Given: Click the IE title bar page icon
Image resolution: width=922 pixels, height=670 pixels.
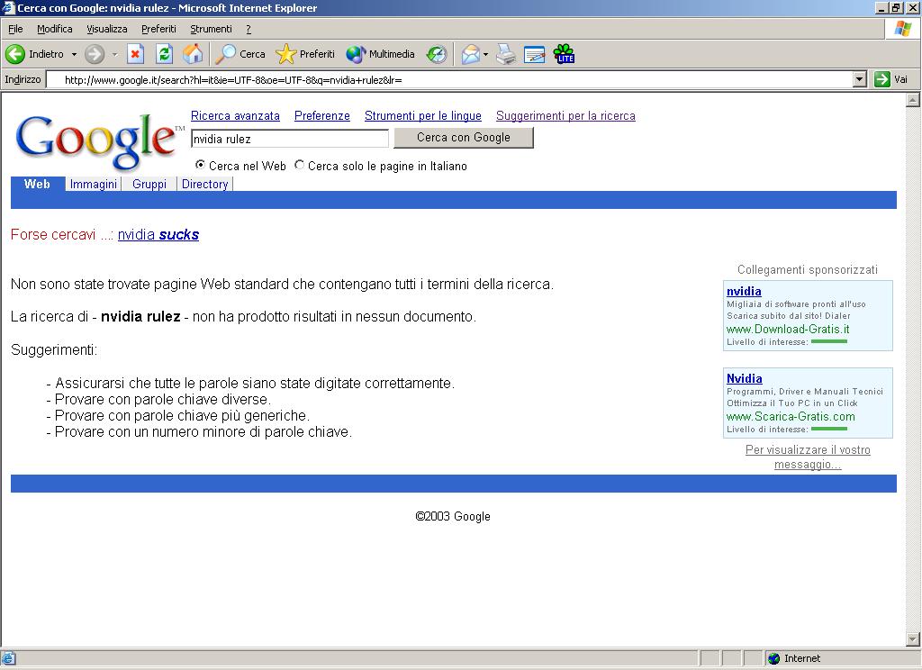Looking at the screenshot, I should click(x=7, y=7).
